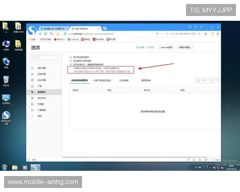240x192 pixels.
Task: Open the media player taskbar icon
Action: [x=25, y=168]
